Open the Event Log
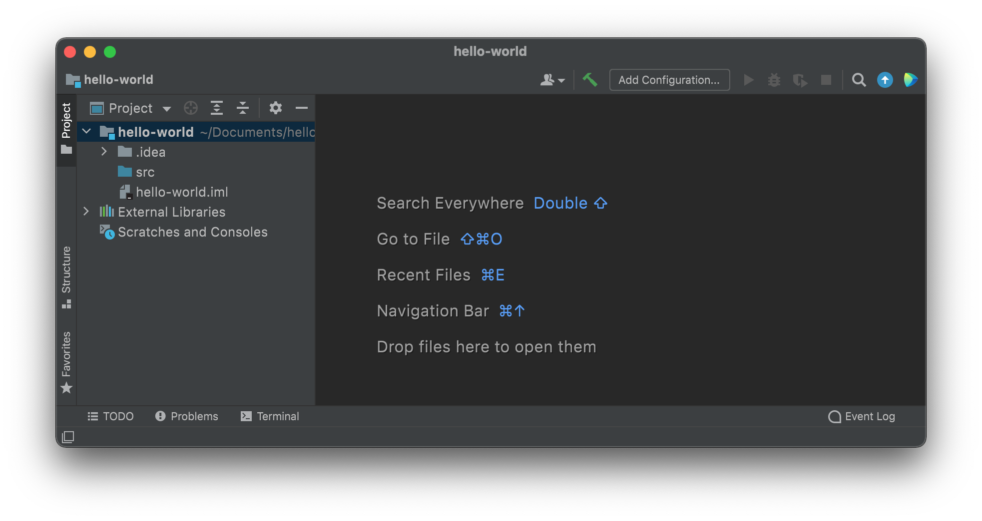Screen dimensions: 982x521 point(862,416)
